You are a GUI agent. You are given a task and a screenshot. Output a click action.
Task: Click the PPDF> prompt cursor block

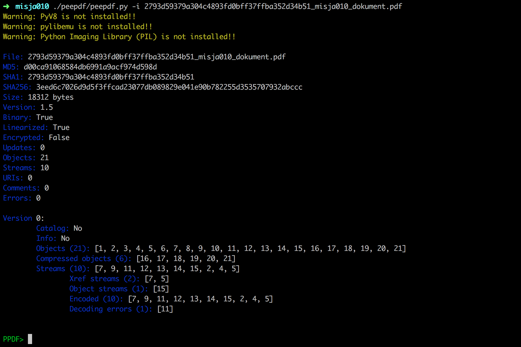point(30,339)
